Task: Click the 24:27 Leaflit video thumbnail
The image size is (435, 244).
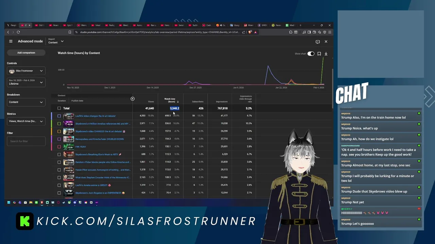Action: pos(69,116)
